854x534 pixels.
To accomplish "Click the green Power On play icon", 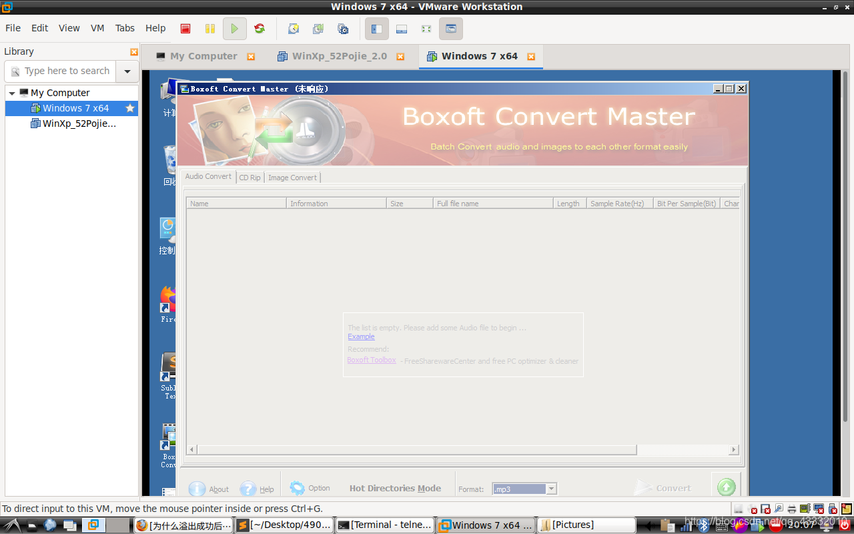I will (234, 29).
